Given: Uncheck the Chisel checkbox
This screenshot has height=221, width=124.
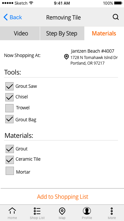Looking at the screenshot, I should tap(9, 97).
